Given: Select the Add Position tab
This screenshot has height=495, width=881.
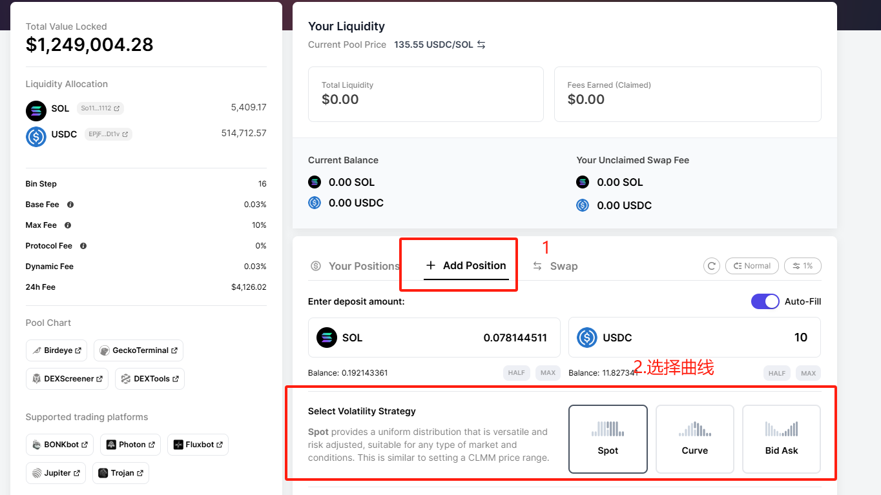Looking at the screenshot, I should 466,266.
